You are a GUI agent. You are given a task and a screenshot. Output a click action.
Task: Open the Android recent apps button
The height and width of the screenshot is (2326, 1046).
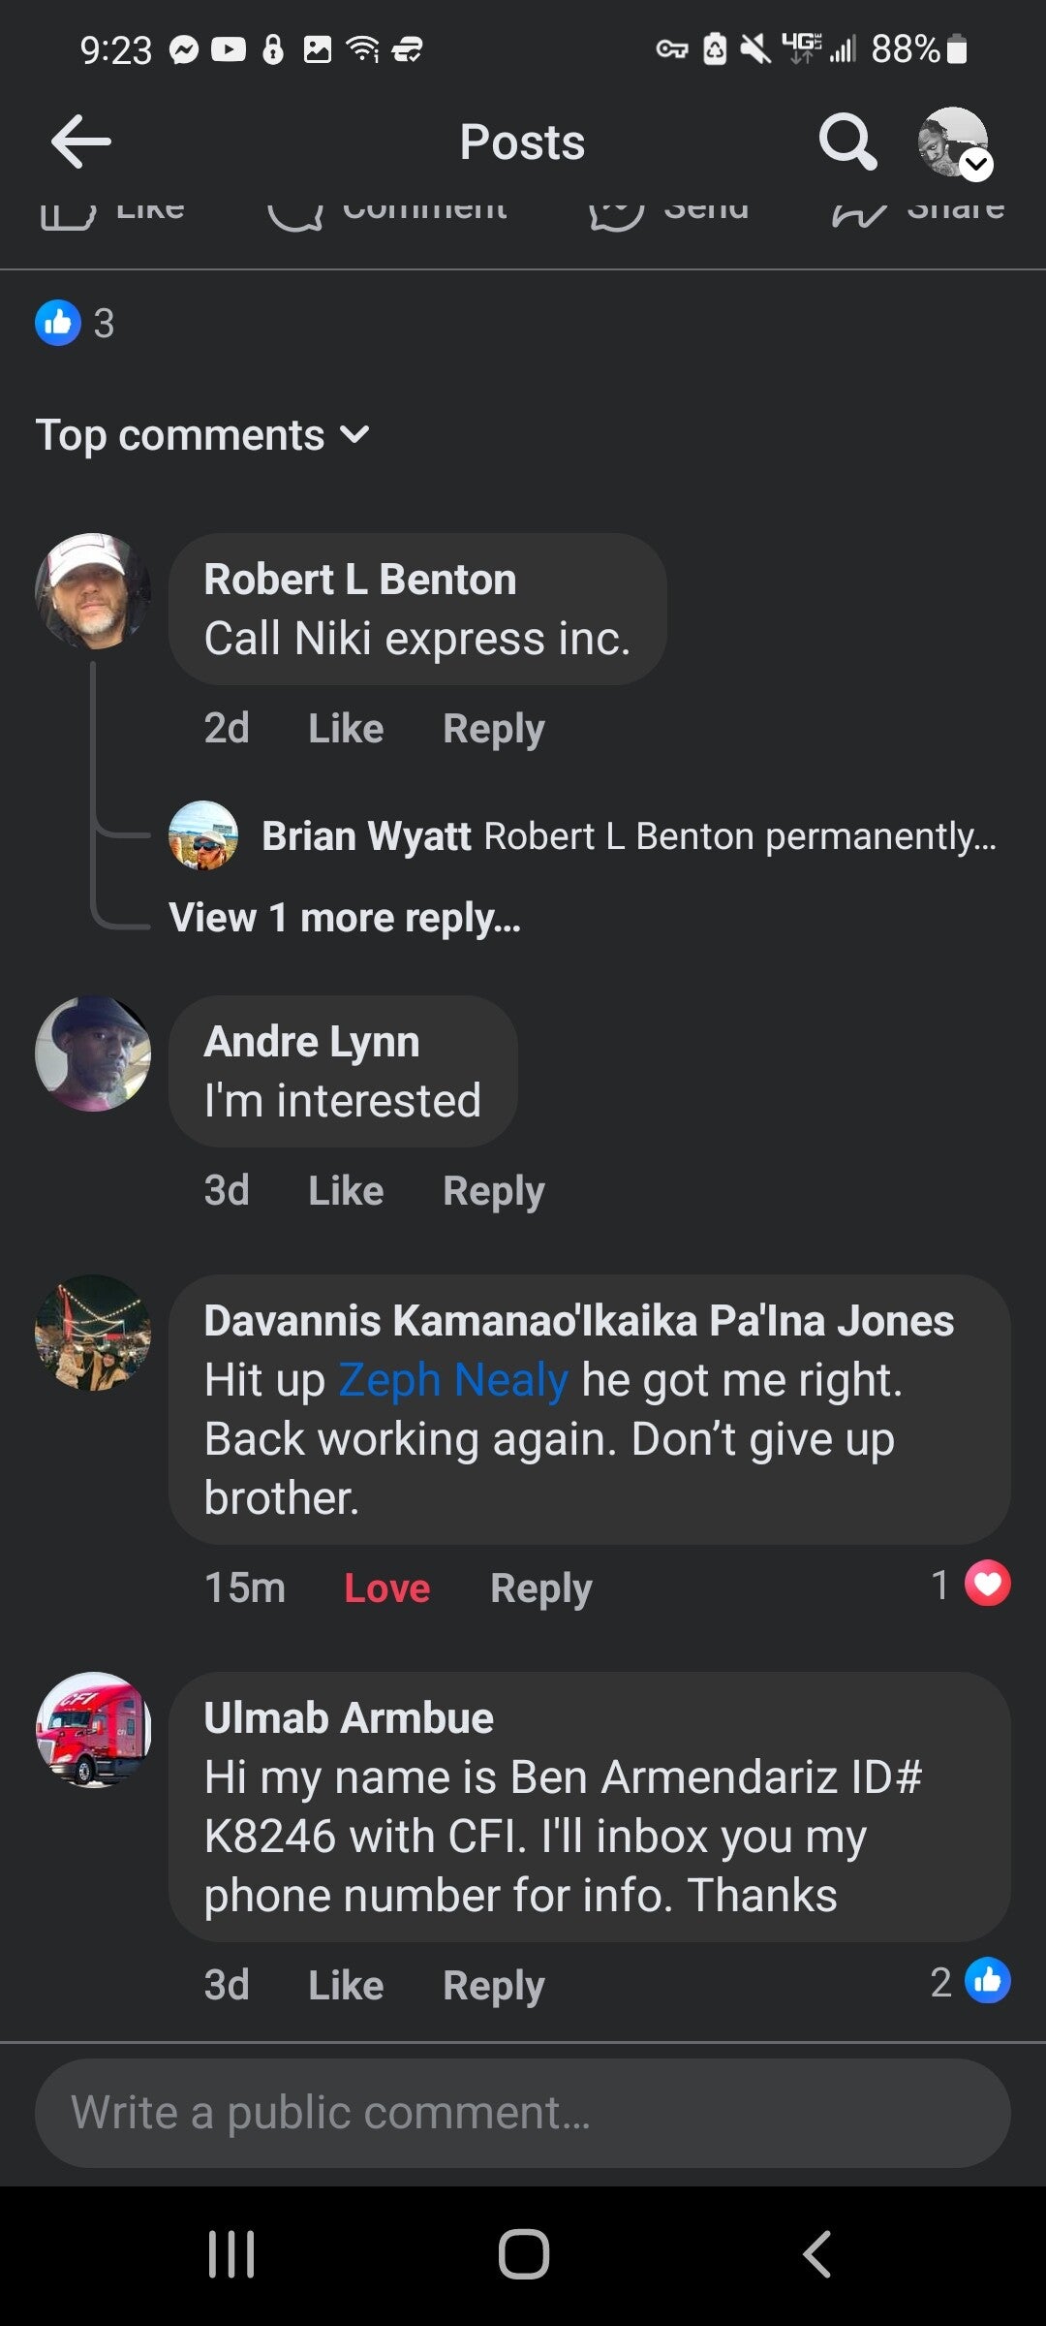click(x=231, y=2253)
